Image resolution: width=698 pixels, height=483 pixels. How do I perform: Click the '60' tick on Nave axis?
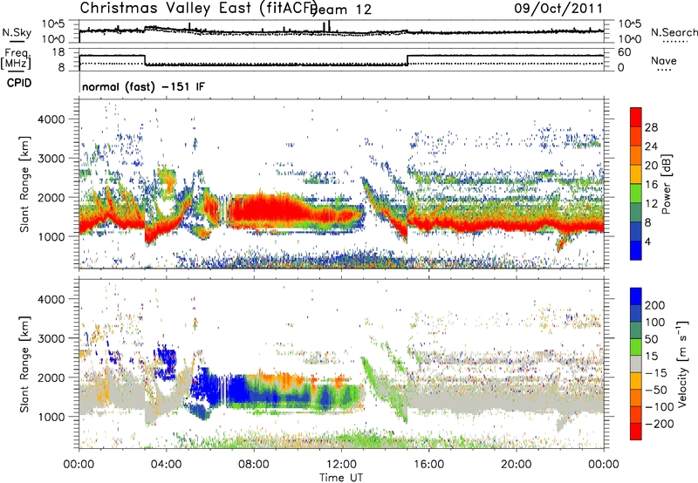click(624, 52)
